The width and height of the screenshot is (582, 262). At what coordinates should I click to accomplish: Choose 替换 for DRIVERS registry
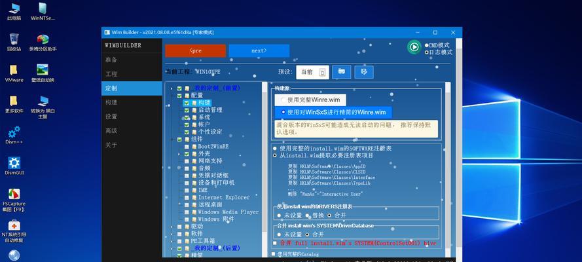(308, 215)
